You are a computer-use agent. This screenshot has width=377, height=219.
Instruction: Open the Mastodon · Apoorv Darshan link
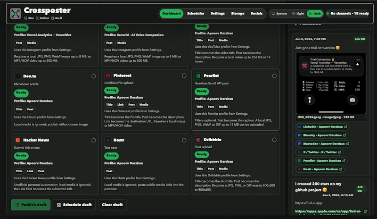(323, 144)
